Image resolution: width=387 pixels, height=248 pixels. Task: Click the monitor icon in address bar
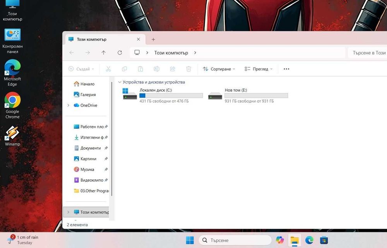click(137, 53)
